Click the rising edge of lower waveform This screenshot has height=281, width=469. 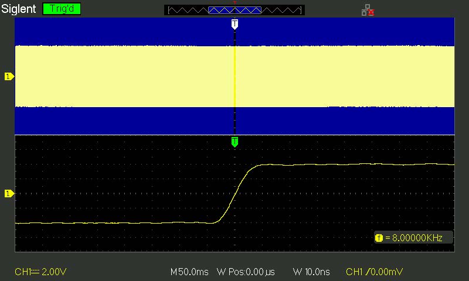236,194
